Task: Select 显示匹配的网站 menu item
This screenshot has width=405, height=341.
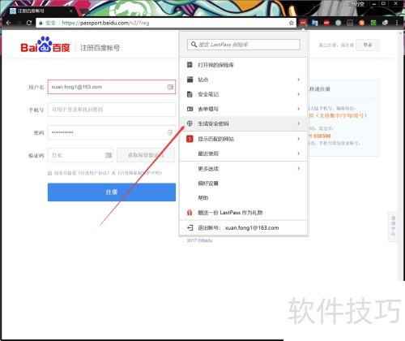Action: (244, 139)
